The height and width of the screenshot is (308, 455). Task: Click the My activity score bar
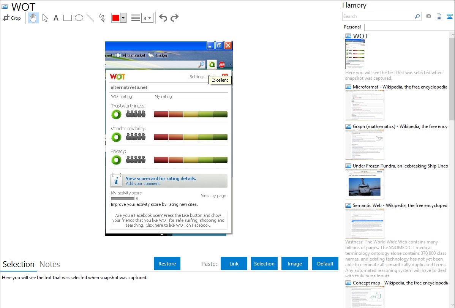(122, 199)
